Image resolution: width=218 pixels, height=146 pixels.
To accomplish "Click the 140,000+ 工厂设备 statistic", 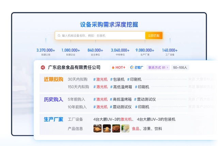I will click(170, 52).
